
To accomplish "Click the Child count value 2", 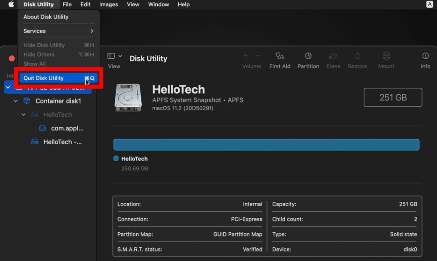I will click(x=415, y=219).
